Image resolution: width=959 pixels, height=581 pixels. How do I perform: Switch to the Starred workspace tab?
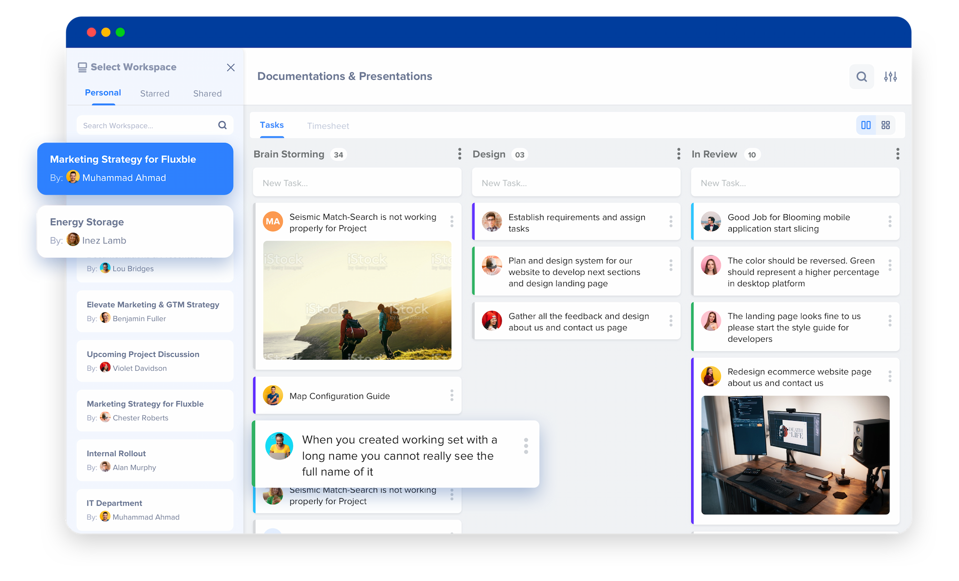click(155, 93)
